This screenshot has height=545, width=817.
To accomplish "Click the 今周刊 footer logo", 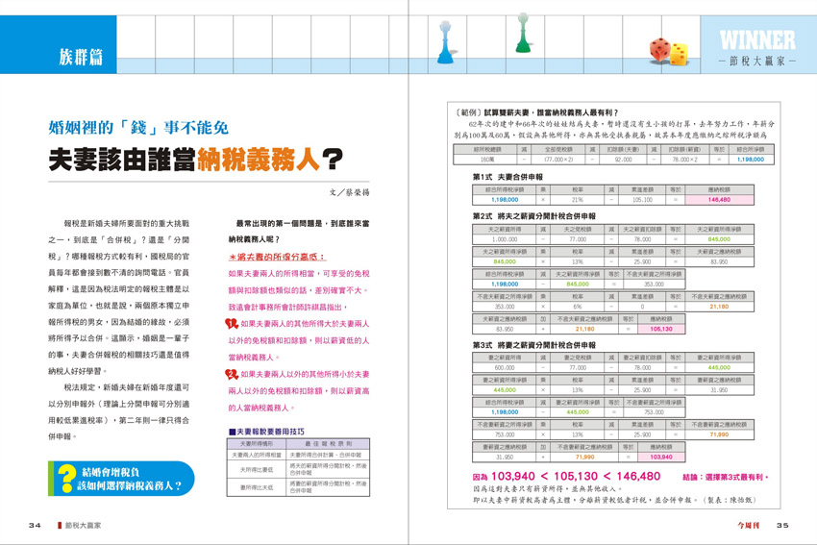I will point(748,525).
